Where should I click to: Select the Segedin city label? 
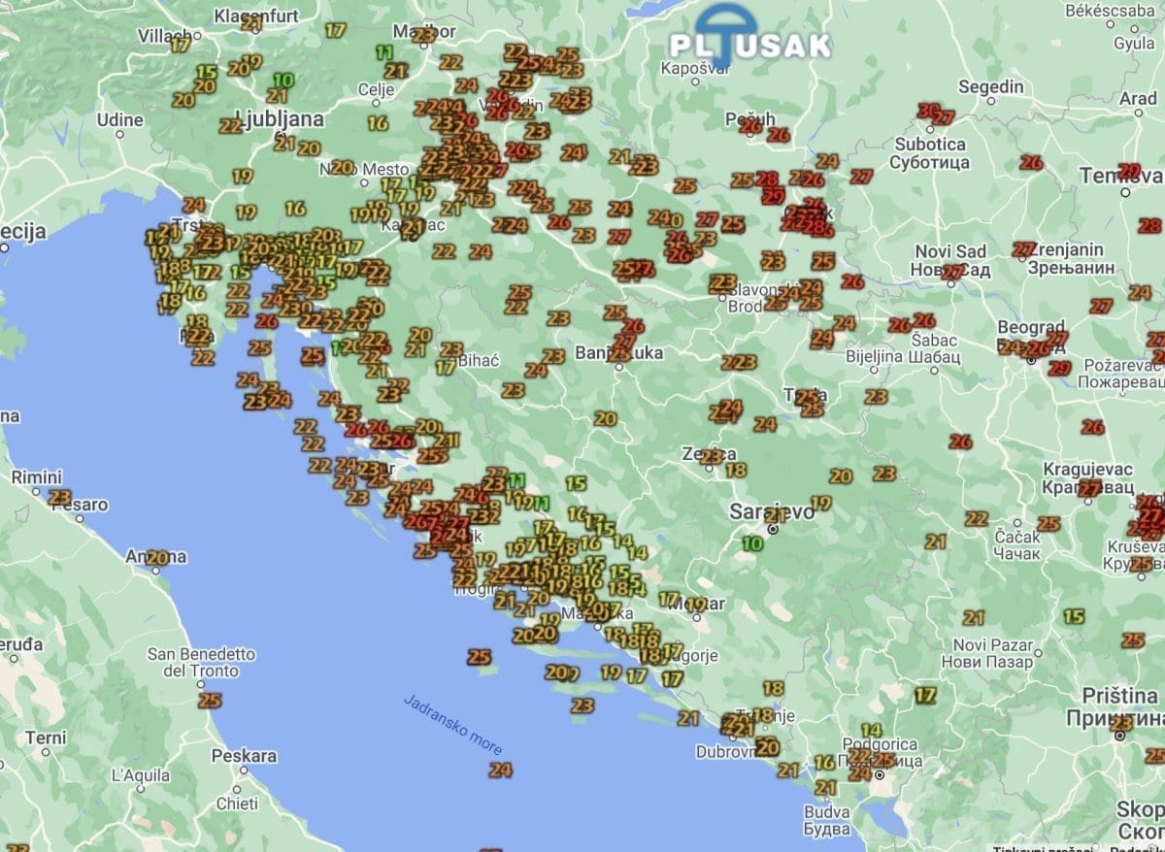tap(990, 86)
